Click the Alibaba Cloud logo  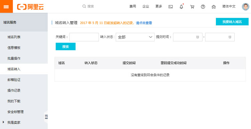tap(30, 7)
